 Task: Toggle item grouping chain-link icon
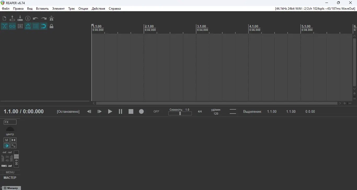coord(12,26)
